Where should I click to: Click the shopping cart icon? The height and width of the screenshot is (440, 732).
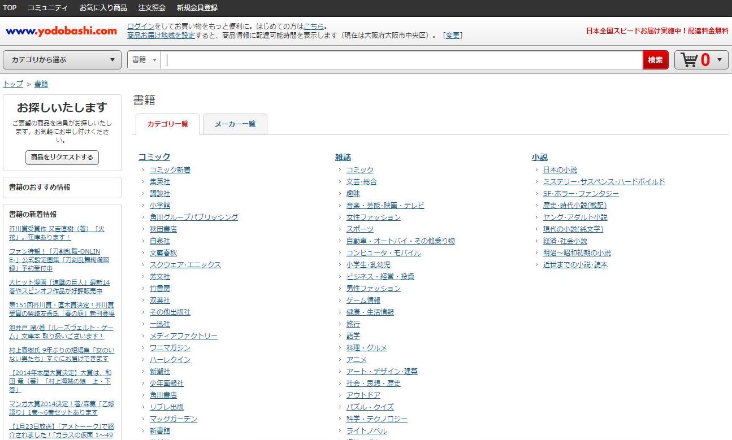coord(689,60)
